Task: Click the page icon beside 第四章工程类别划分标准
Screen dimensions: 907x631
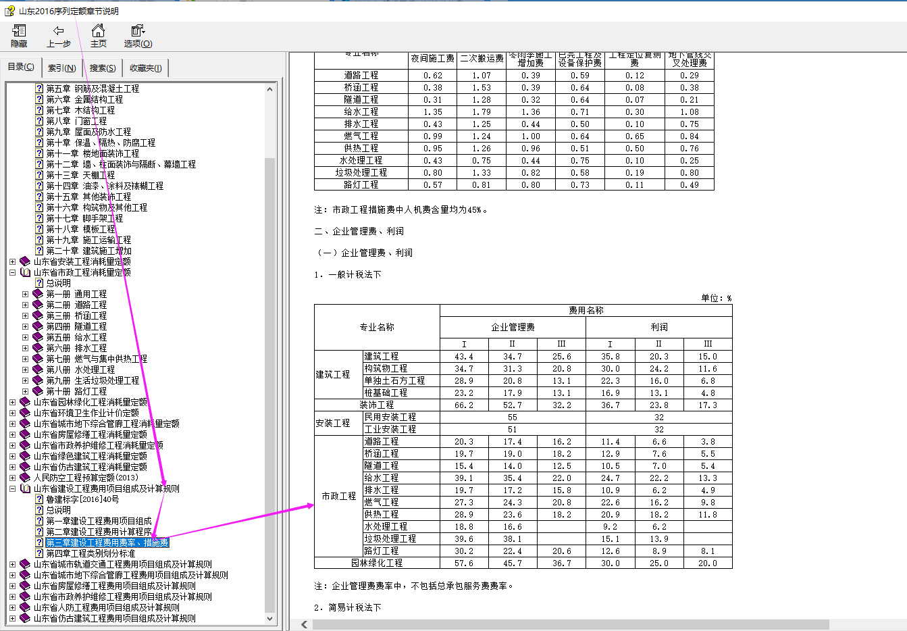Action: point(39,553)
